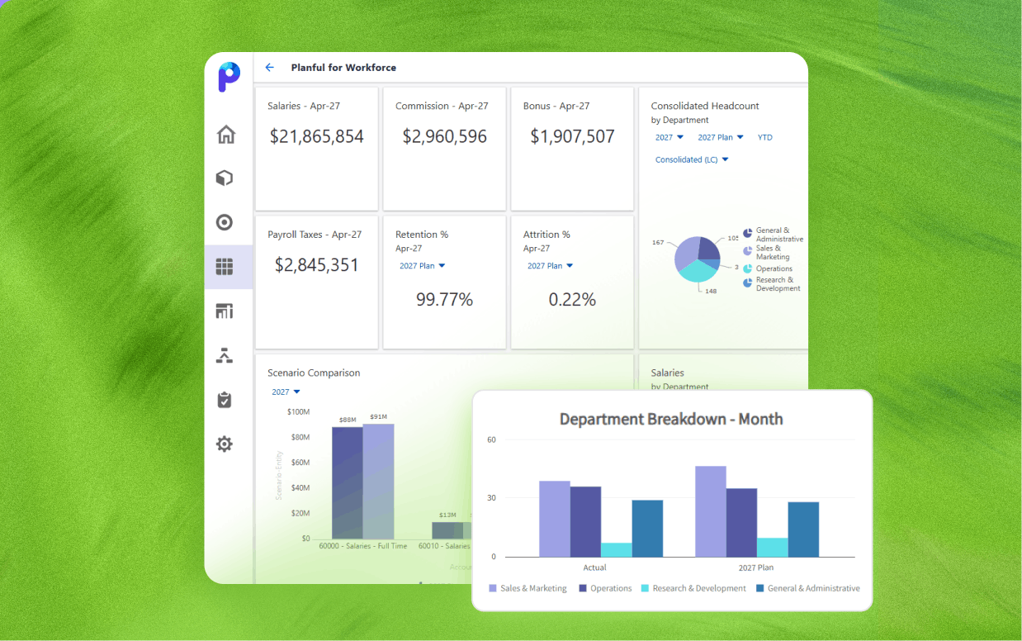This screenshot has height=641, width=1022.
Task: Open the clipboard check tasks icon
Action: click(x=225, y=400)
